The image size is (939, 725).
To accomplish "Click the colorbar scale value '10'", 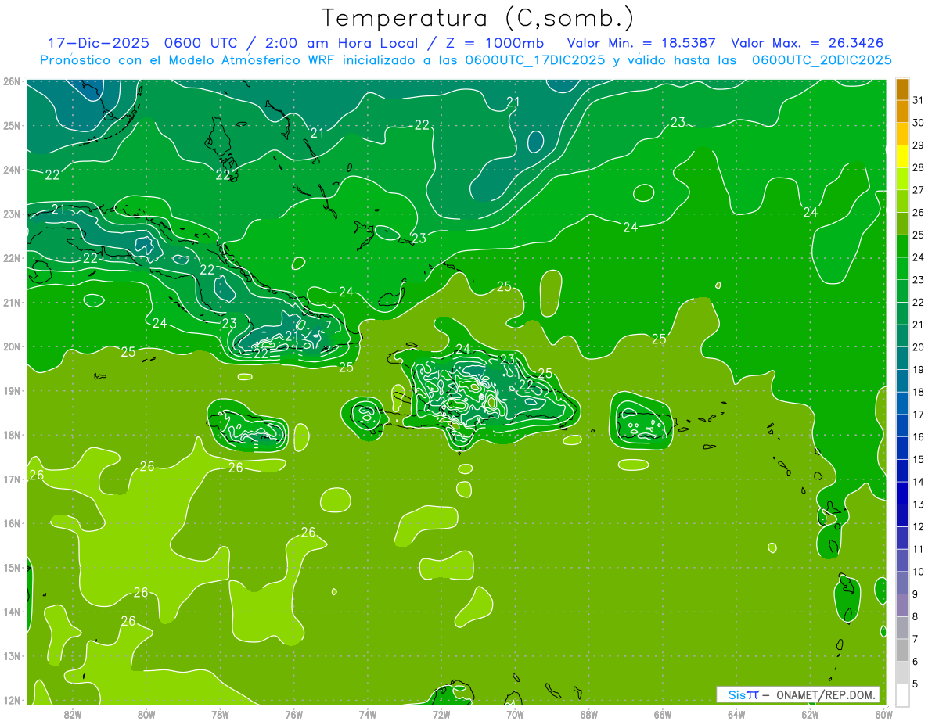I will [x=919, y=572].
